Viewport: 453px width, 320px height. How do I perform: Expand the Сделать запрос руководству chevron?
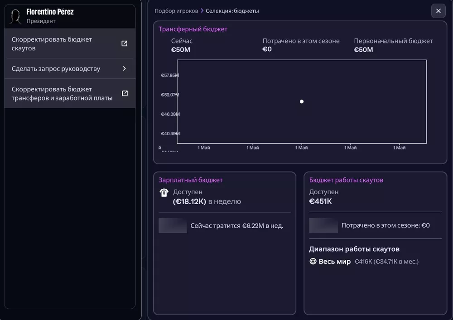coord(125,69)
